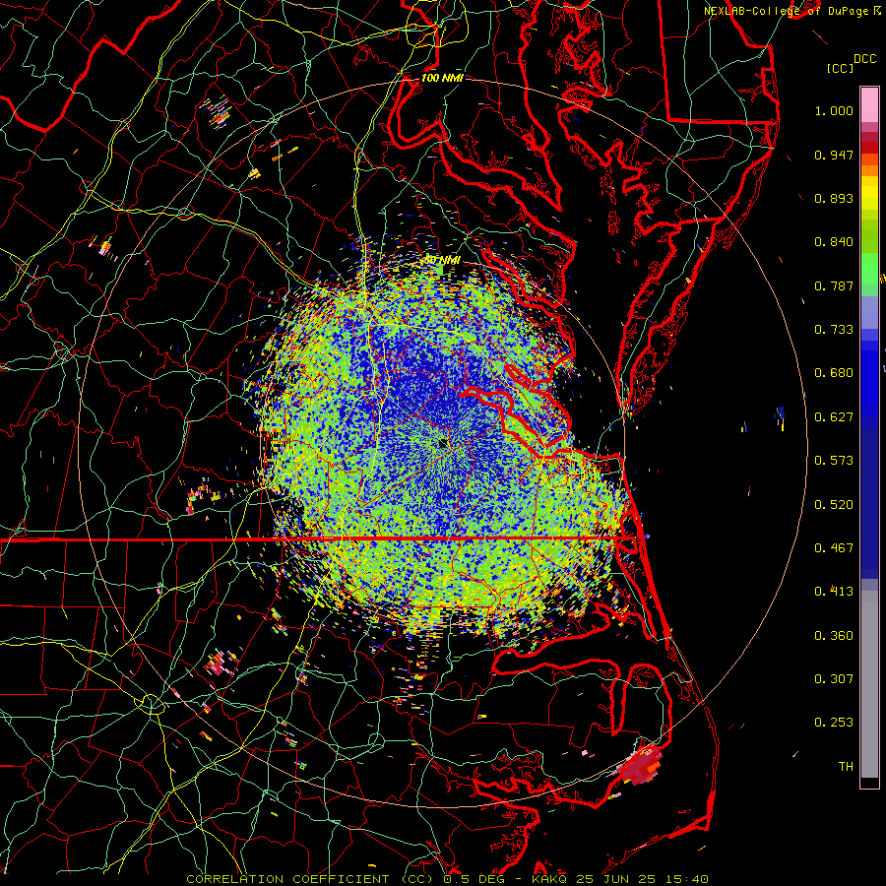Click the 0.787 scale value
886x886 pixels.
click(x=834, y=285)
